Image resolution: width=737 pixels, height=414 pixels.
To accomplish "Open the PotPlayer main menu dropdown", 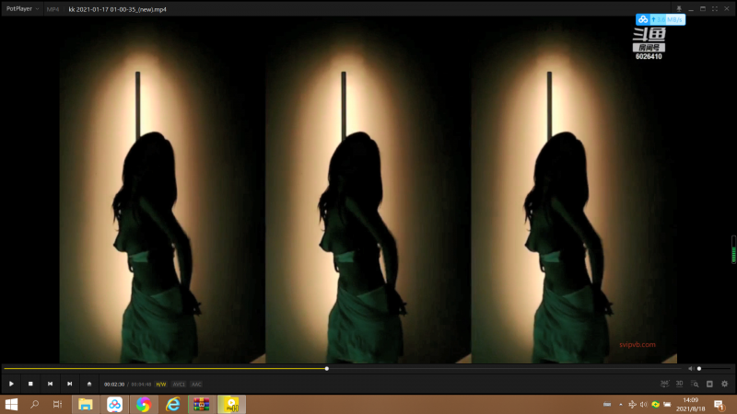I will 23,8.
